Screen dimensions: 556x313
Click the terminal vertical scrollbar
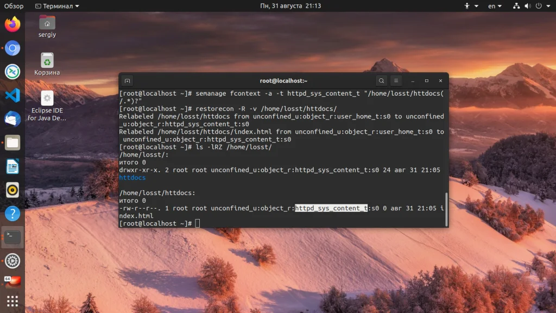click(x=446, y=209)
